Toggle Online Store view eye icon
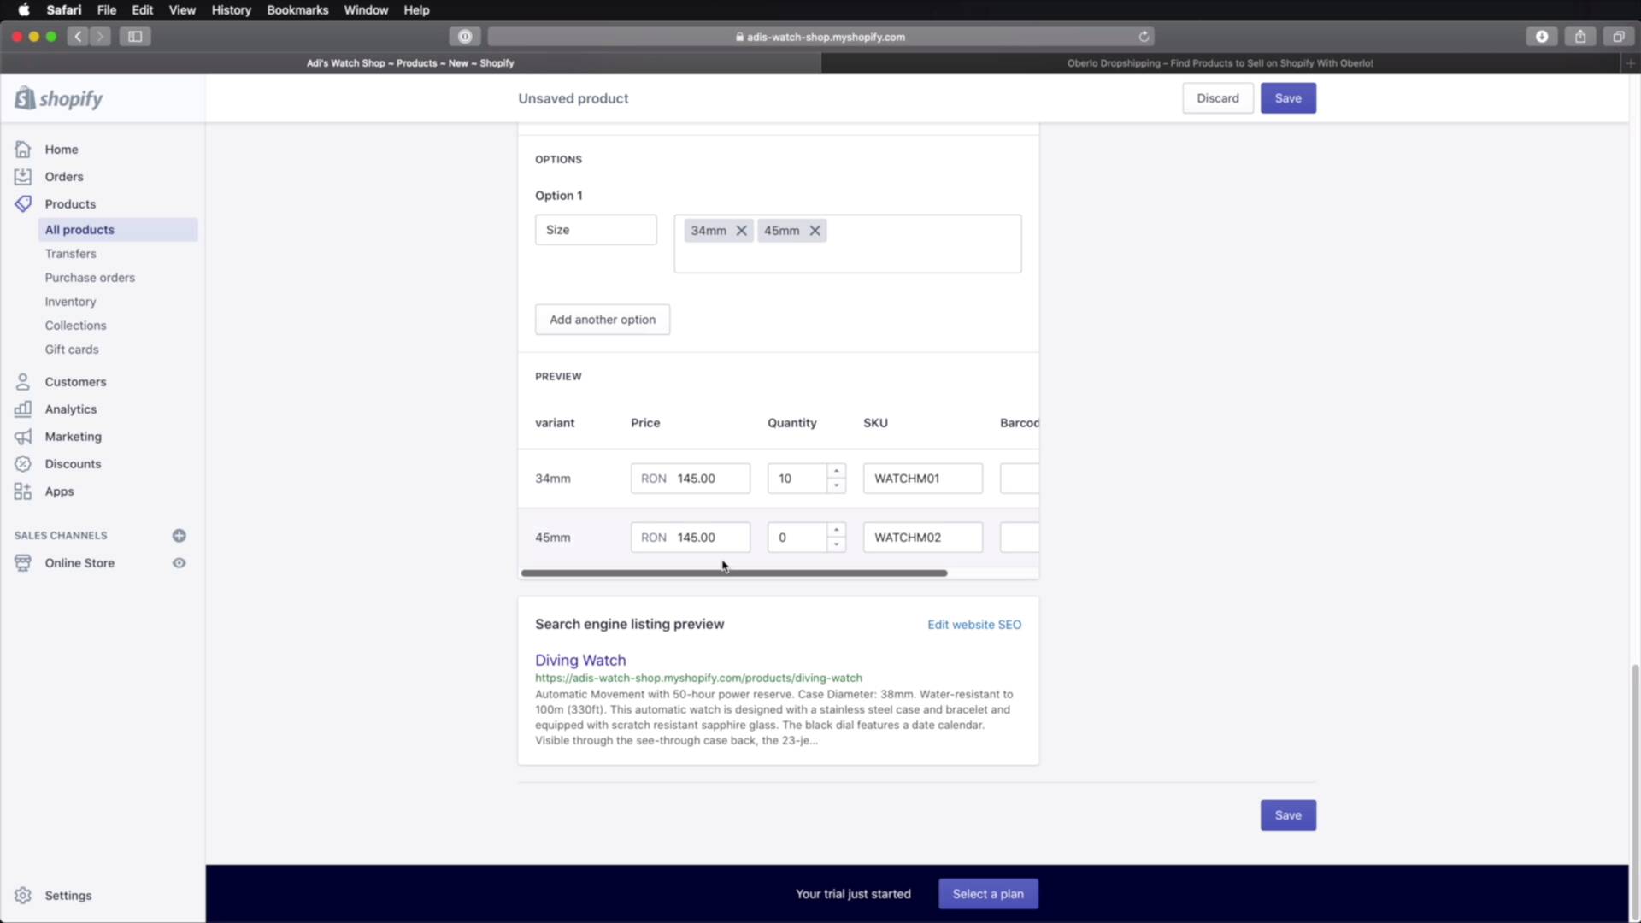This screenshot has height=923, width=1641. [x=179, y=563]
